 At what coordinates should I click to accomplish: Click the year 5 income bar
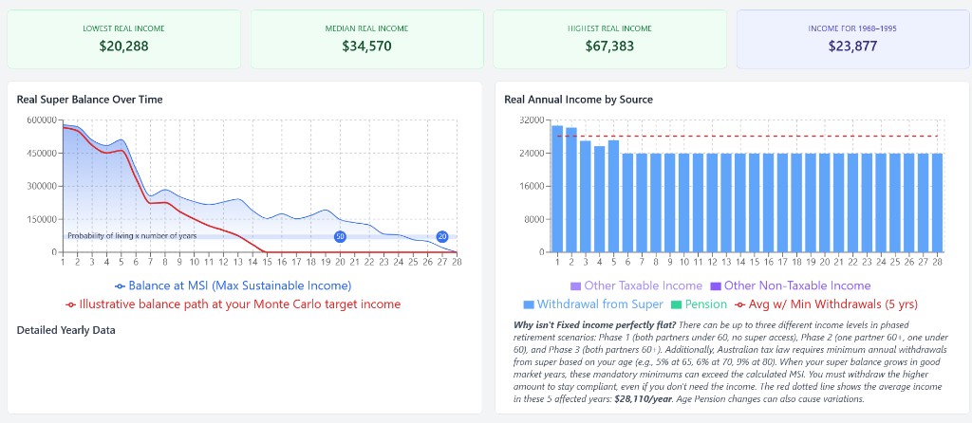613,195
